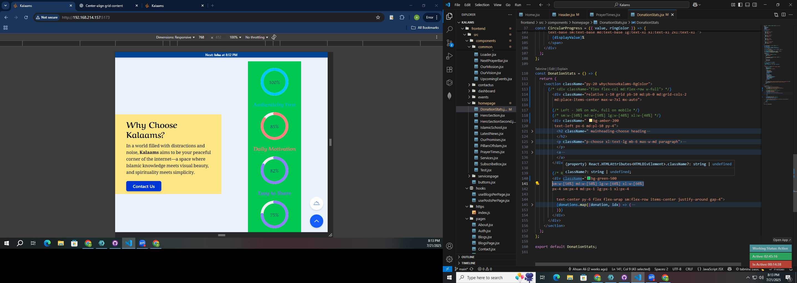This screenshot has width=797, height=283.
Task: Click the JavaScript JSX language mode
Action: pyautogui.click(x=713, y=269)
